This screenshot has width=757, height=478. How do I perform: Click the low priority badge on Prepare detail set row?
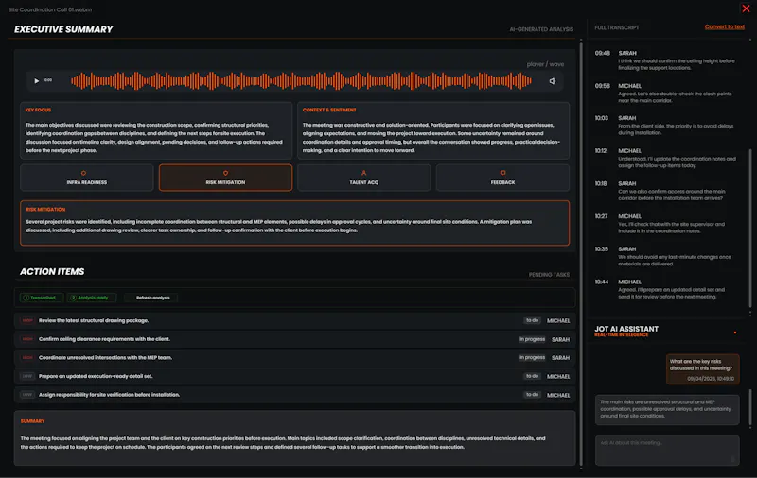coord(27,376)
